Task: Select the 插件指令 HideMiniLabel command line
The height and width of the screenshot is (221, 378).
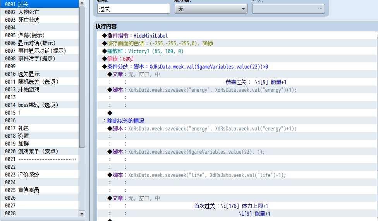Action: pos(237,36)
